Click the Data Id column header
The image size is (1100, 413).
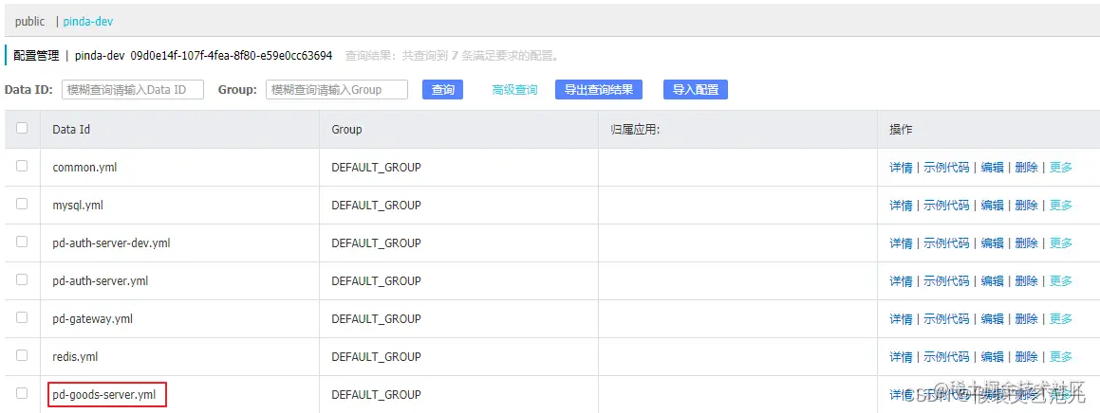tap(179, 130)
